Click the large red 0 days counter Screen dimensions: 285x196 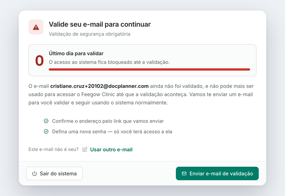point(39,60)
